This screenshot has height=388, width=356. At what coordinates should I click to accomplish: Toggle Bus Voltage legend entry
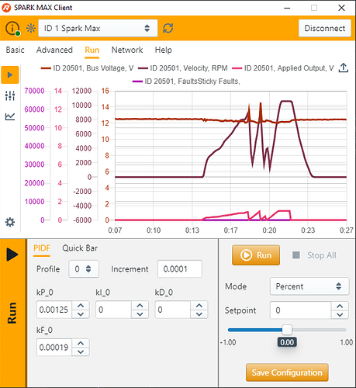[87, 68]
